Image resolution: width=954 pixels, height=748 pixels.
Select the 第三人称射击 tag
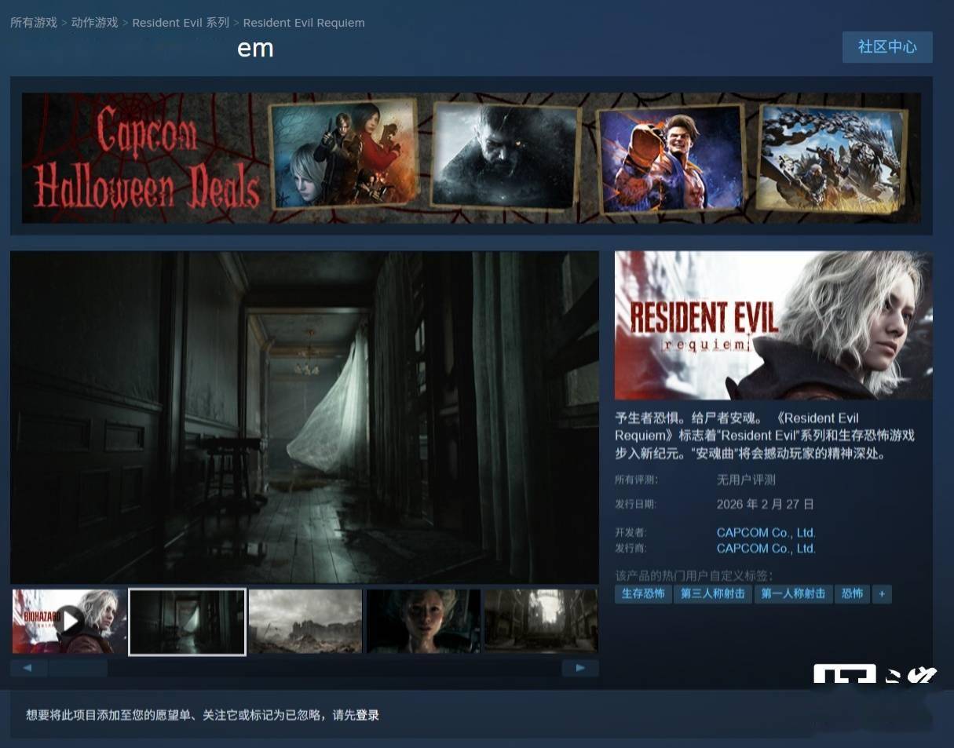coord(713,594)
